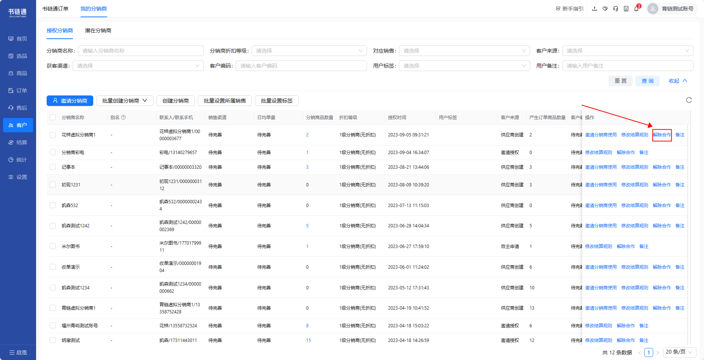The height and width of the screenshot is (360, 704).
Task: Check the row 凯森532
Action: 53,206
